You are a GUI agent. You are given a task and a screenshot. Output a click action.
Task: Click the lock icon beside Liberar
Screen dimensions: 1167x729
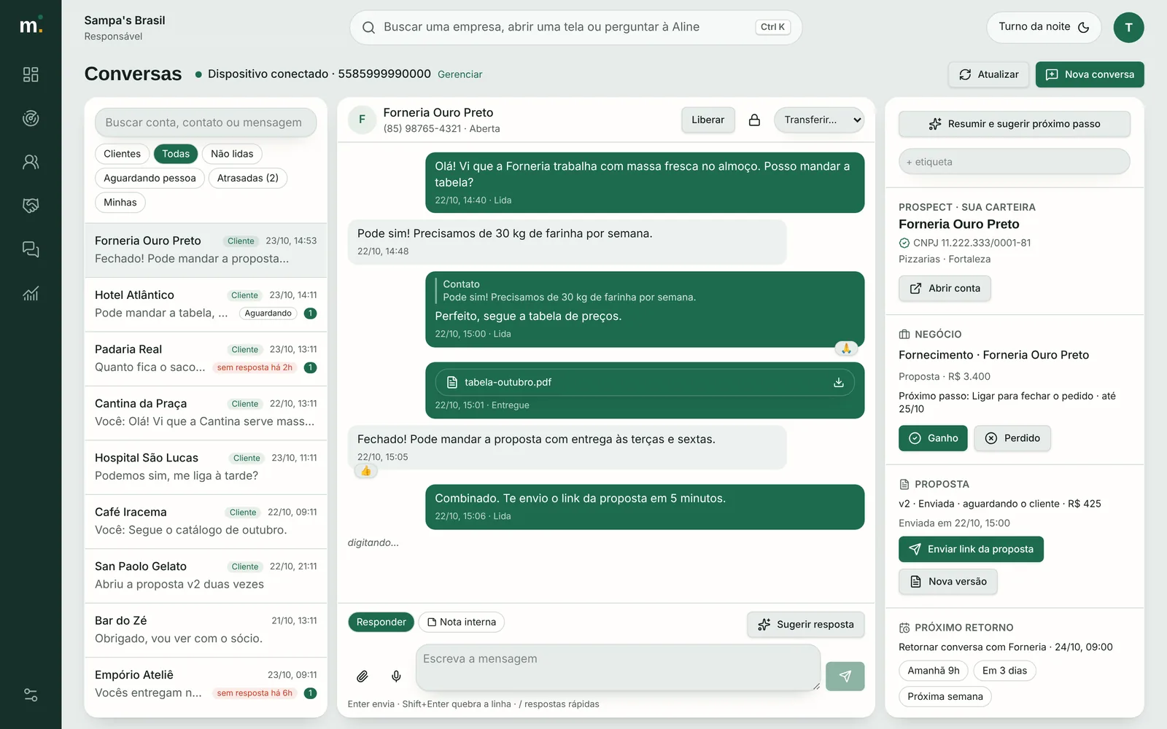coord(754,120)
